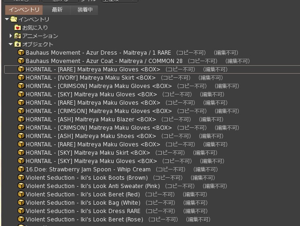
Task: Switch to the インベントリ tab
Action: coord(24,10)
